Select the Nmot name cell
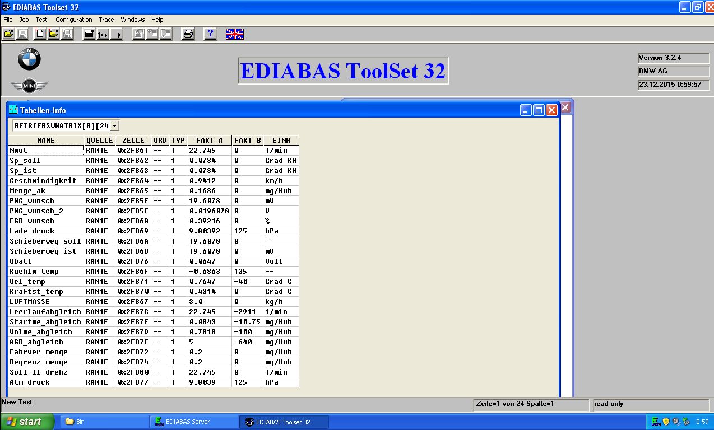 [x=46, y=151]
